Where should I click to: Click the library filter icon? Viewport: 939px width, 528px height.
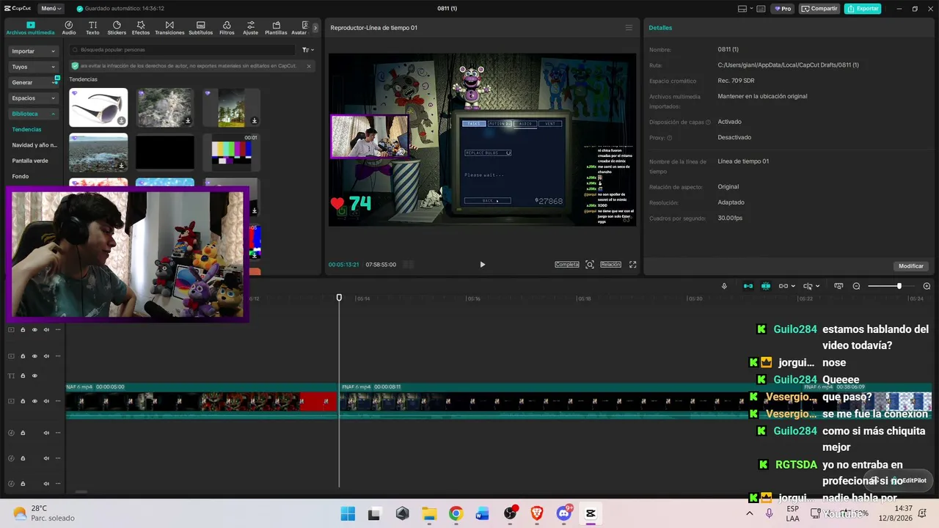(x=307, y=50)
